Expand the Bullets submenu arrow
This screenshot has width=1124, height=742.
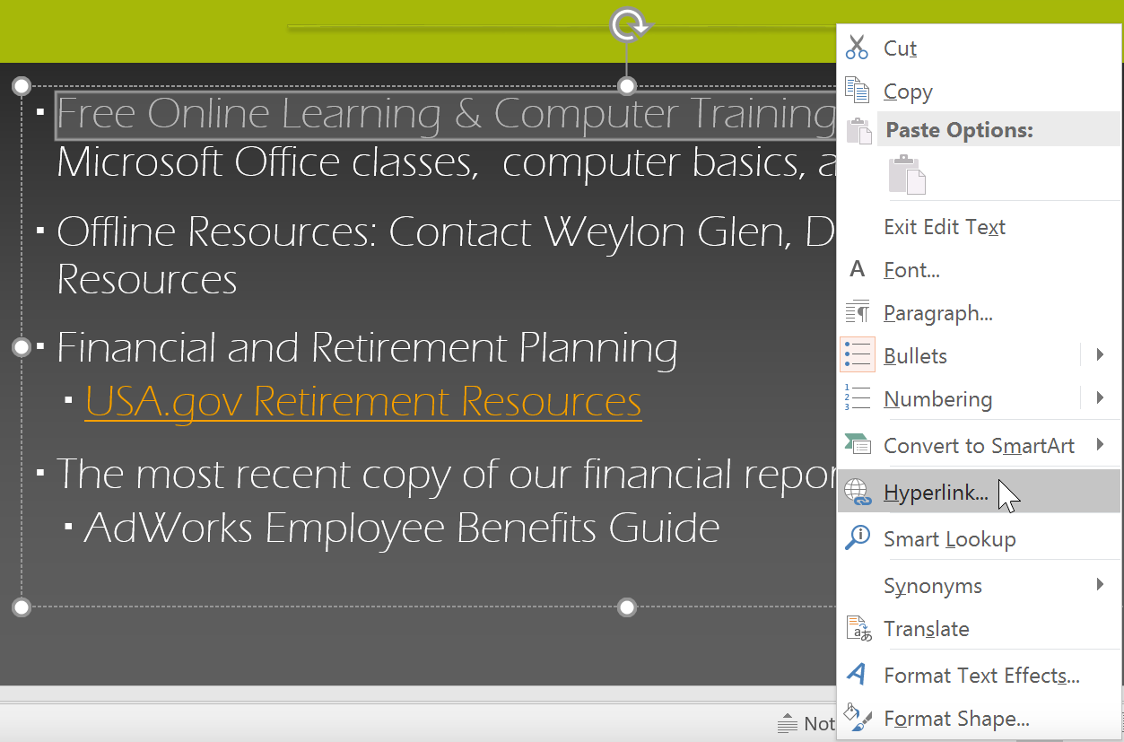click(1100, 355)
